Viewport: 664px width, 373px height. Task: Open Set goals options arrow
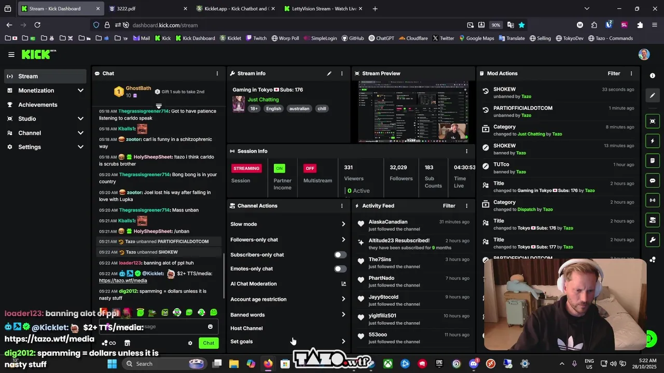coord(343,342)
